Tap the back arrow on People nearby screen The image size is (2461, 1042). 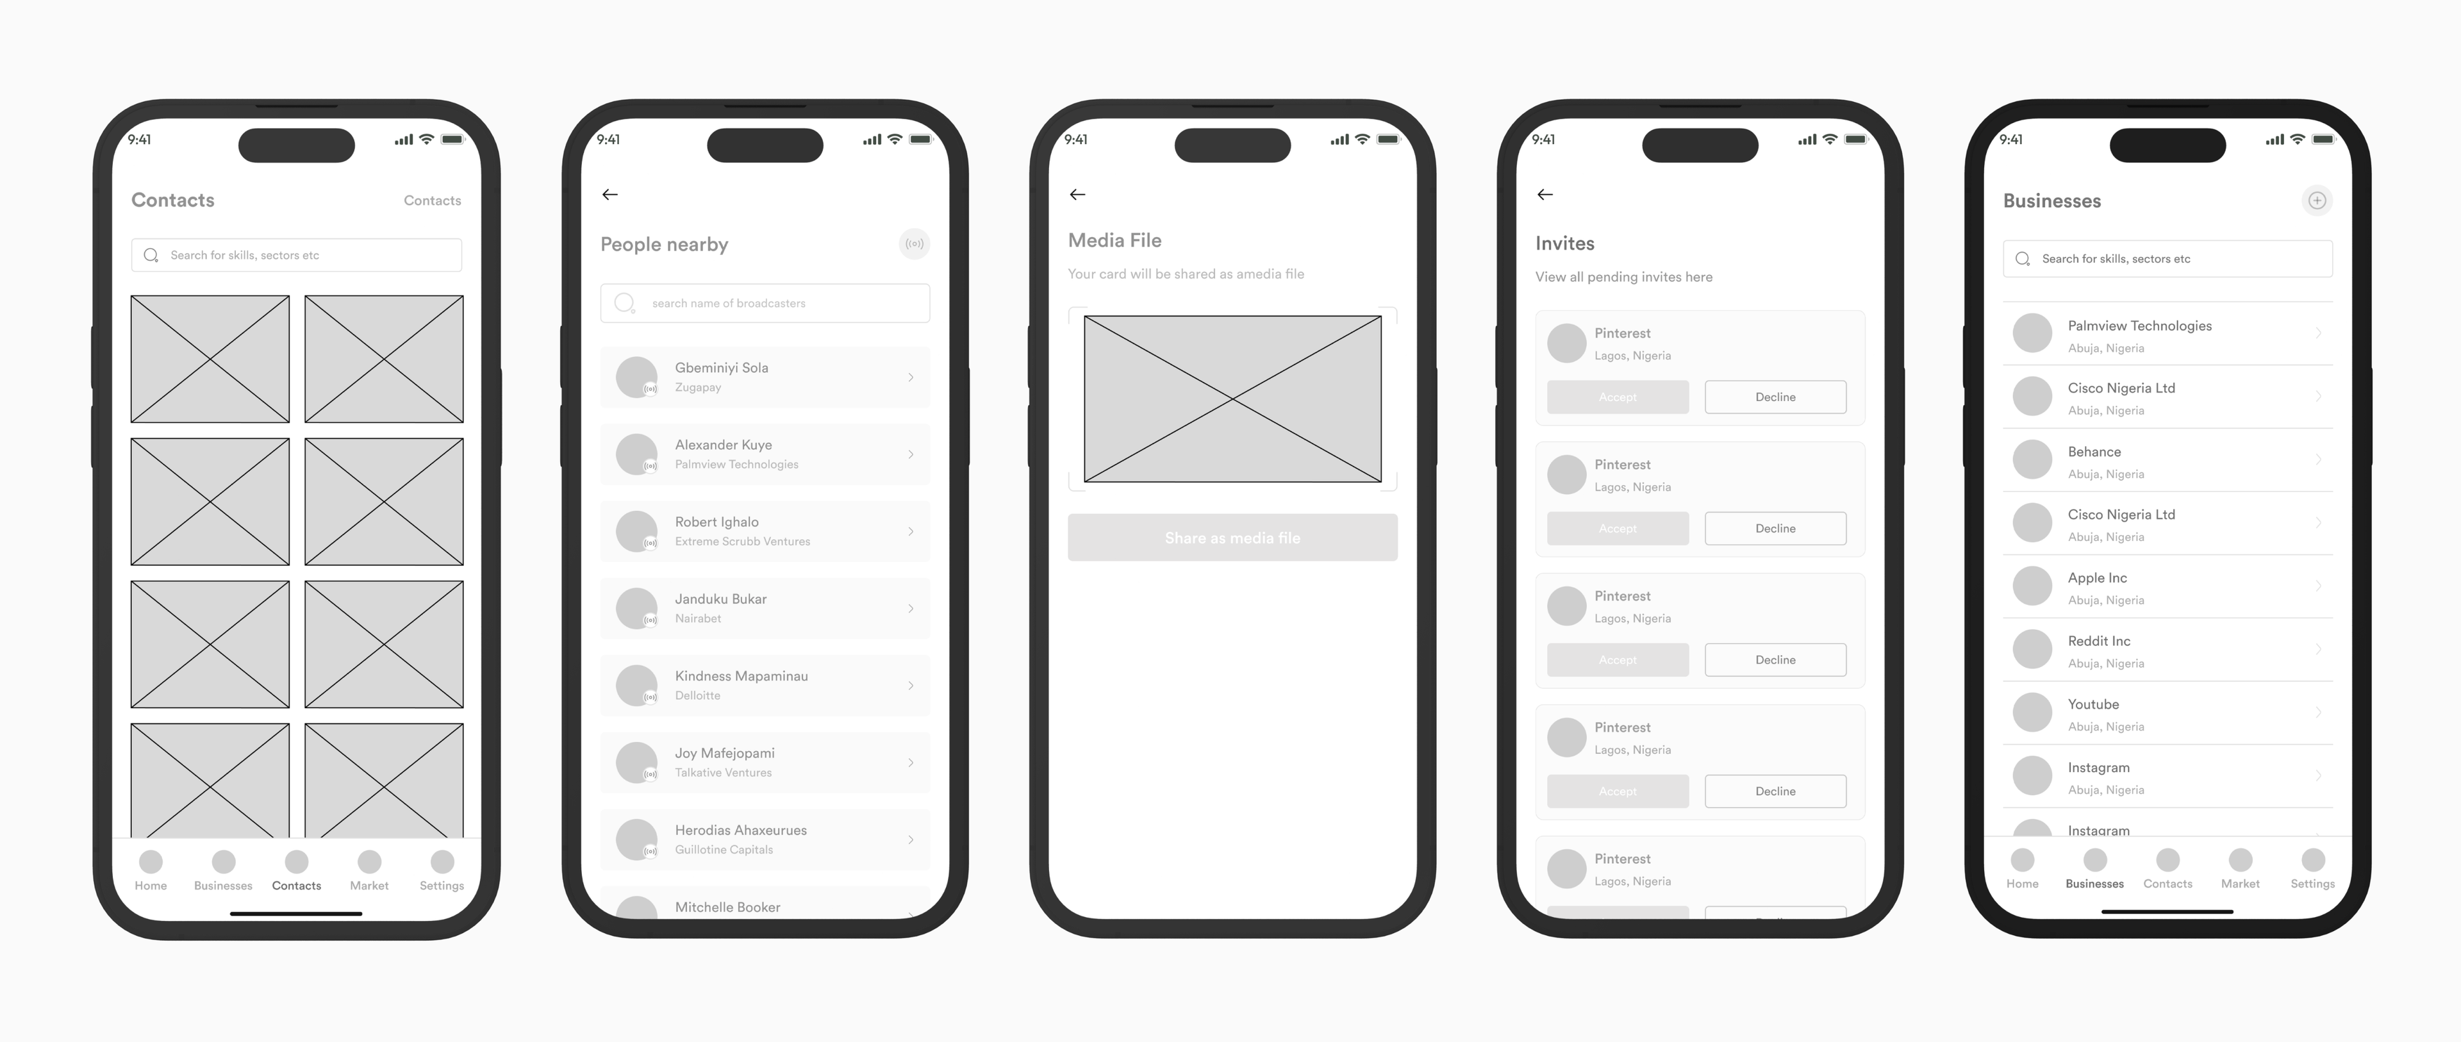[x=611, y=195]
